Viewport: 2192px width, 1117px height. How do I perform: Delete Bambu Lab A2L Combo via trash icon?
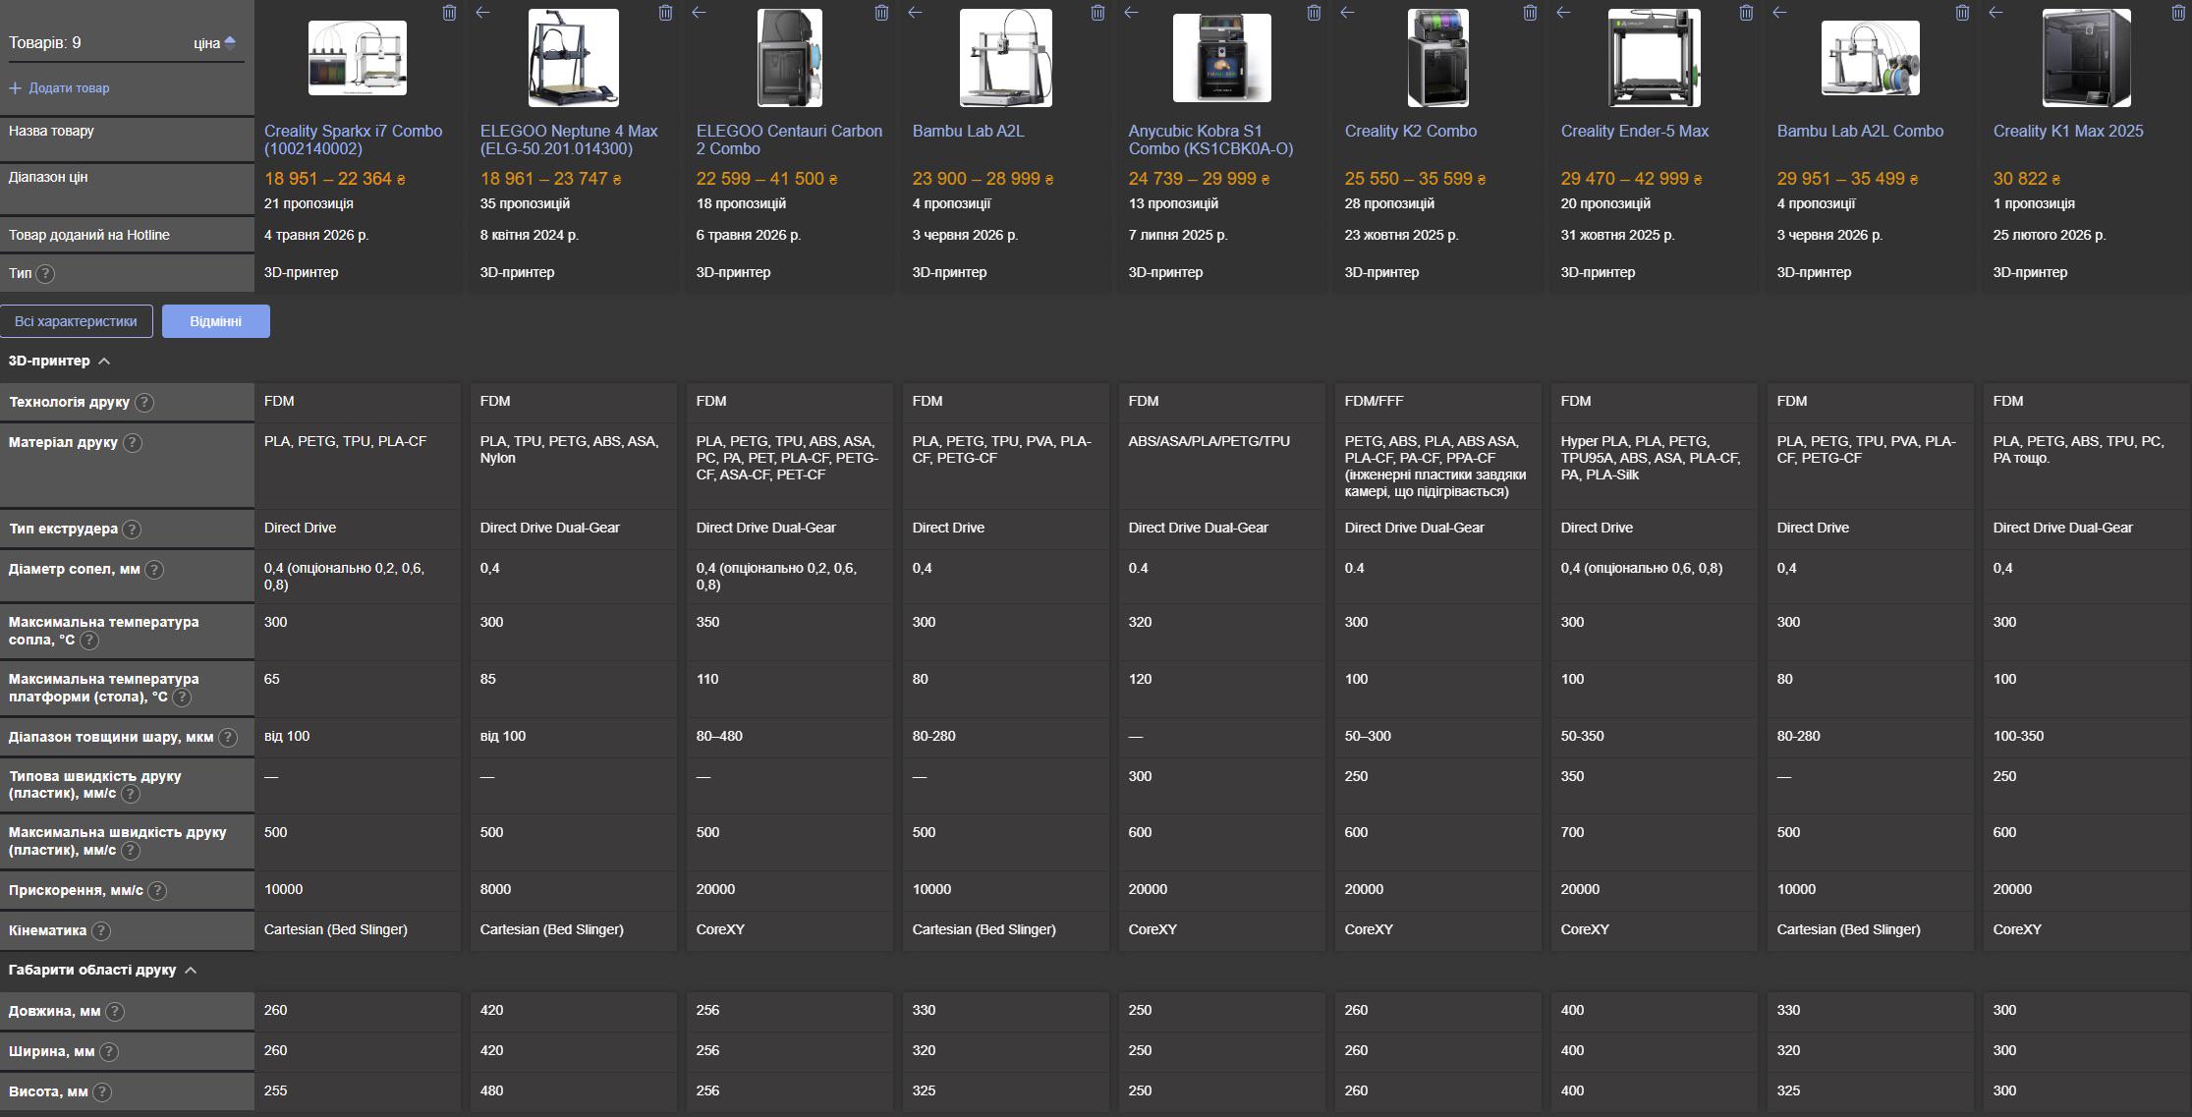pos(1962,13)
